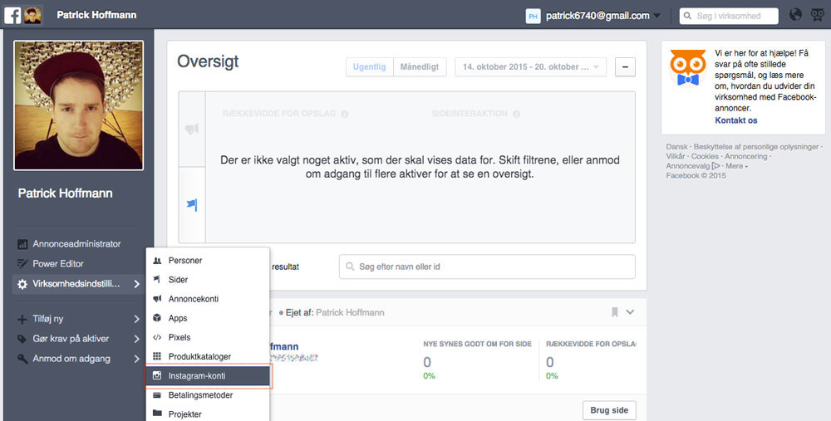Click the Instagram camera icon
831x421 pixels.
(157, 375)
